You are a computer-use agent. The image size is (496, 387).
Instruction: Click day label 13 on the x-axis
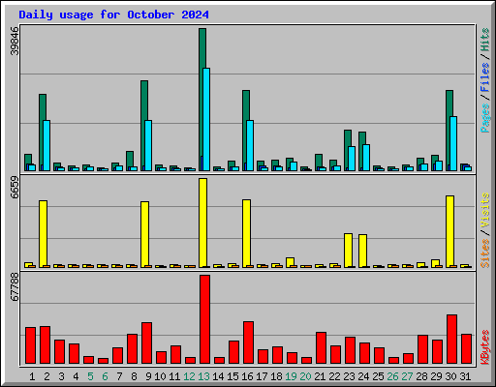pos(203,376)
